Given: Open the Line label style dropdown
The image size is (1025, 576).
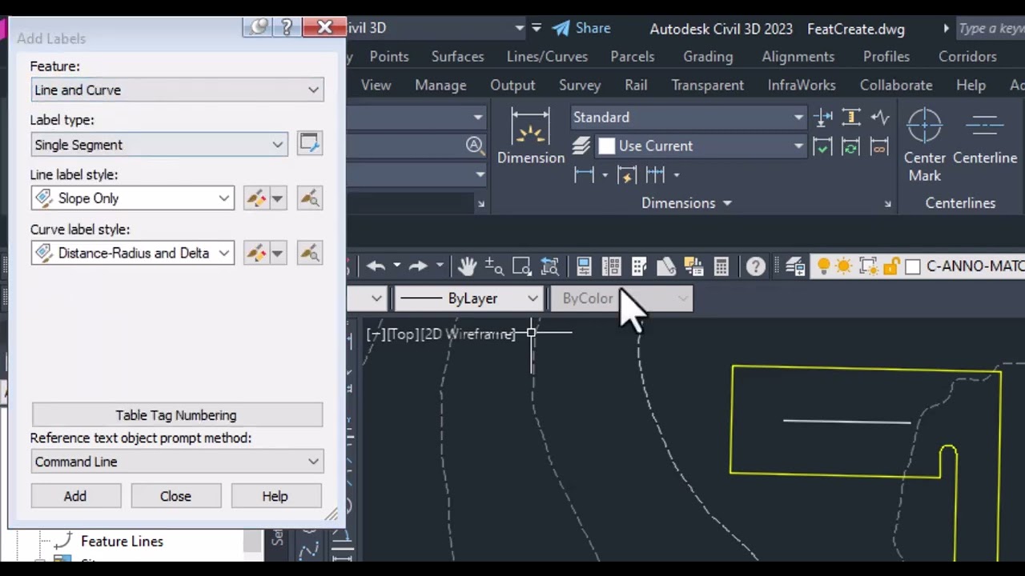Looking at the screenshot, I should (133, 198).
